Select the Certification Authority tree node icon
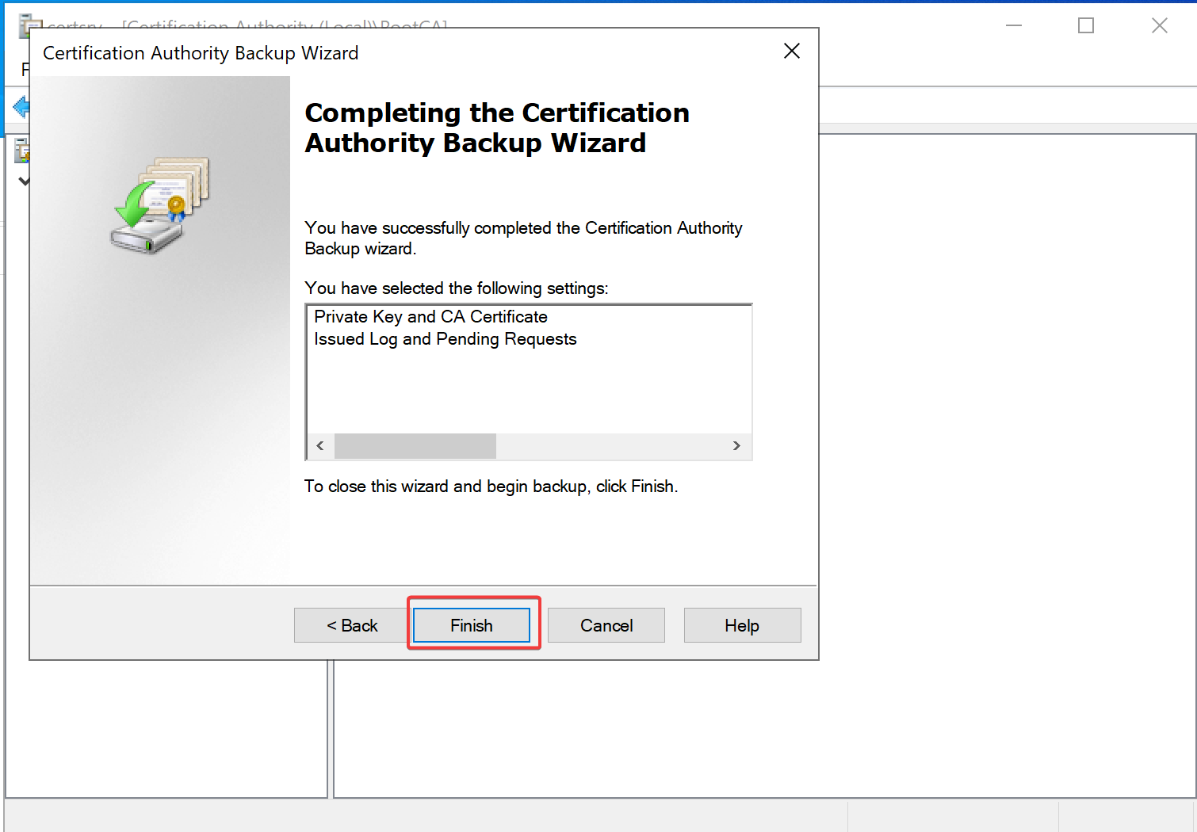 (x=21, y=150)
